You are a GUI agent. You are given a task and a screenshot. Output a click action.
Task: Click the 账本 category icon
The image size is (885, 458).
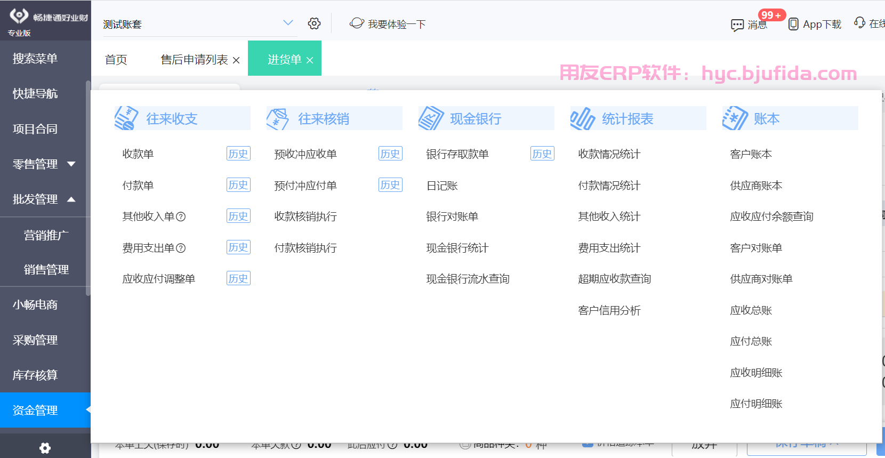pos(735,118)
